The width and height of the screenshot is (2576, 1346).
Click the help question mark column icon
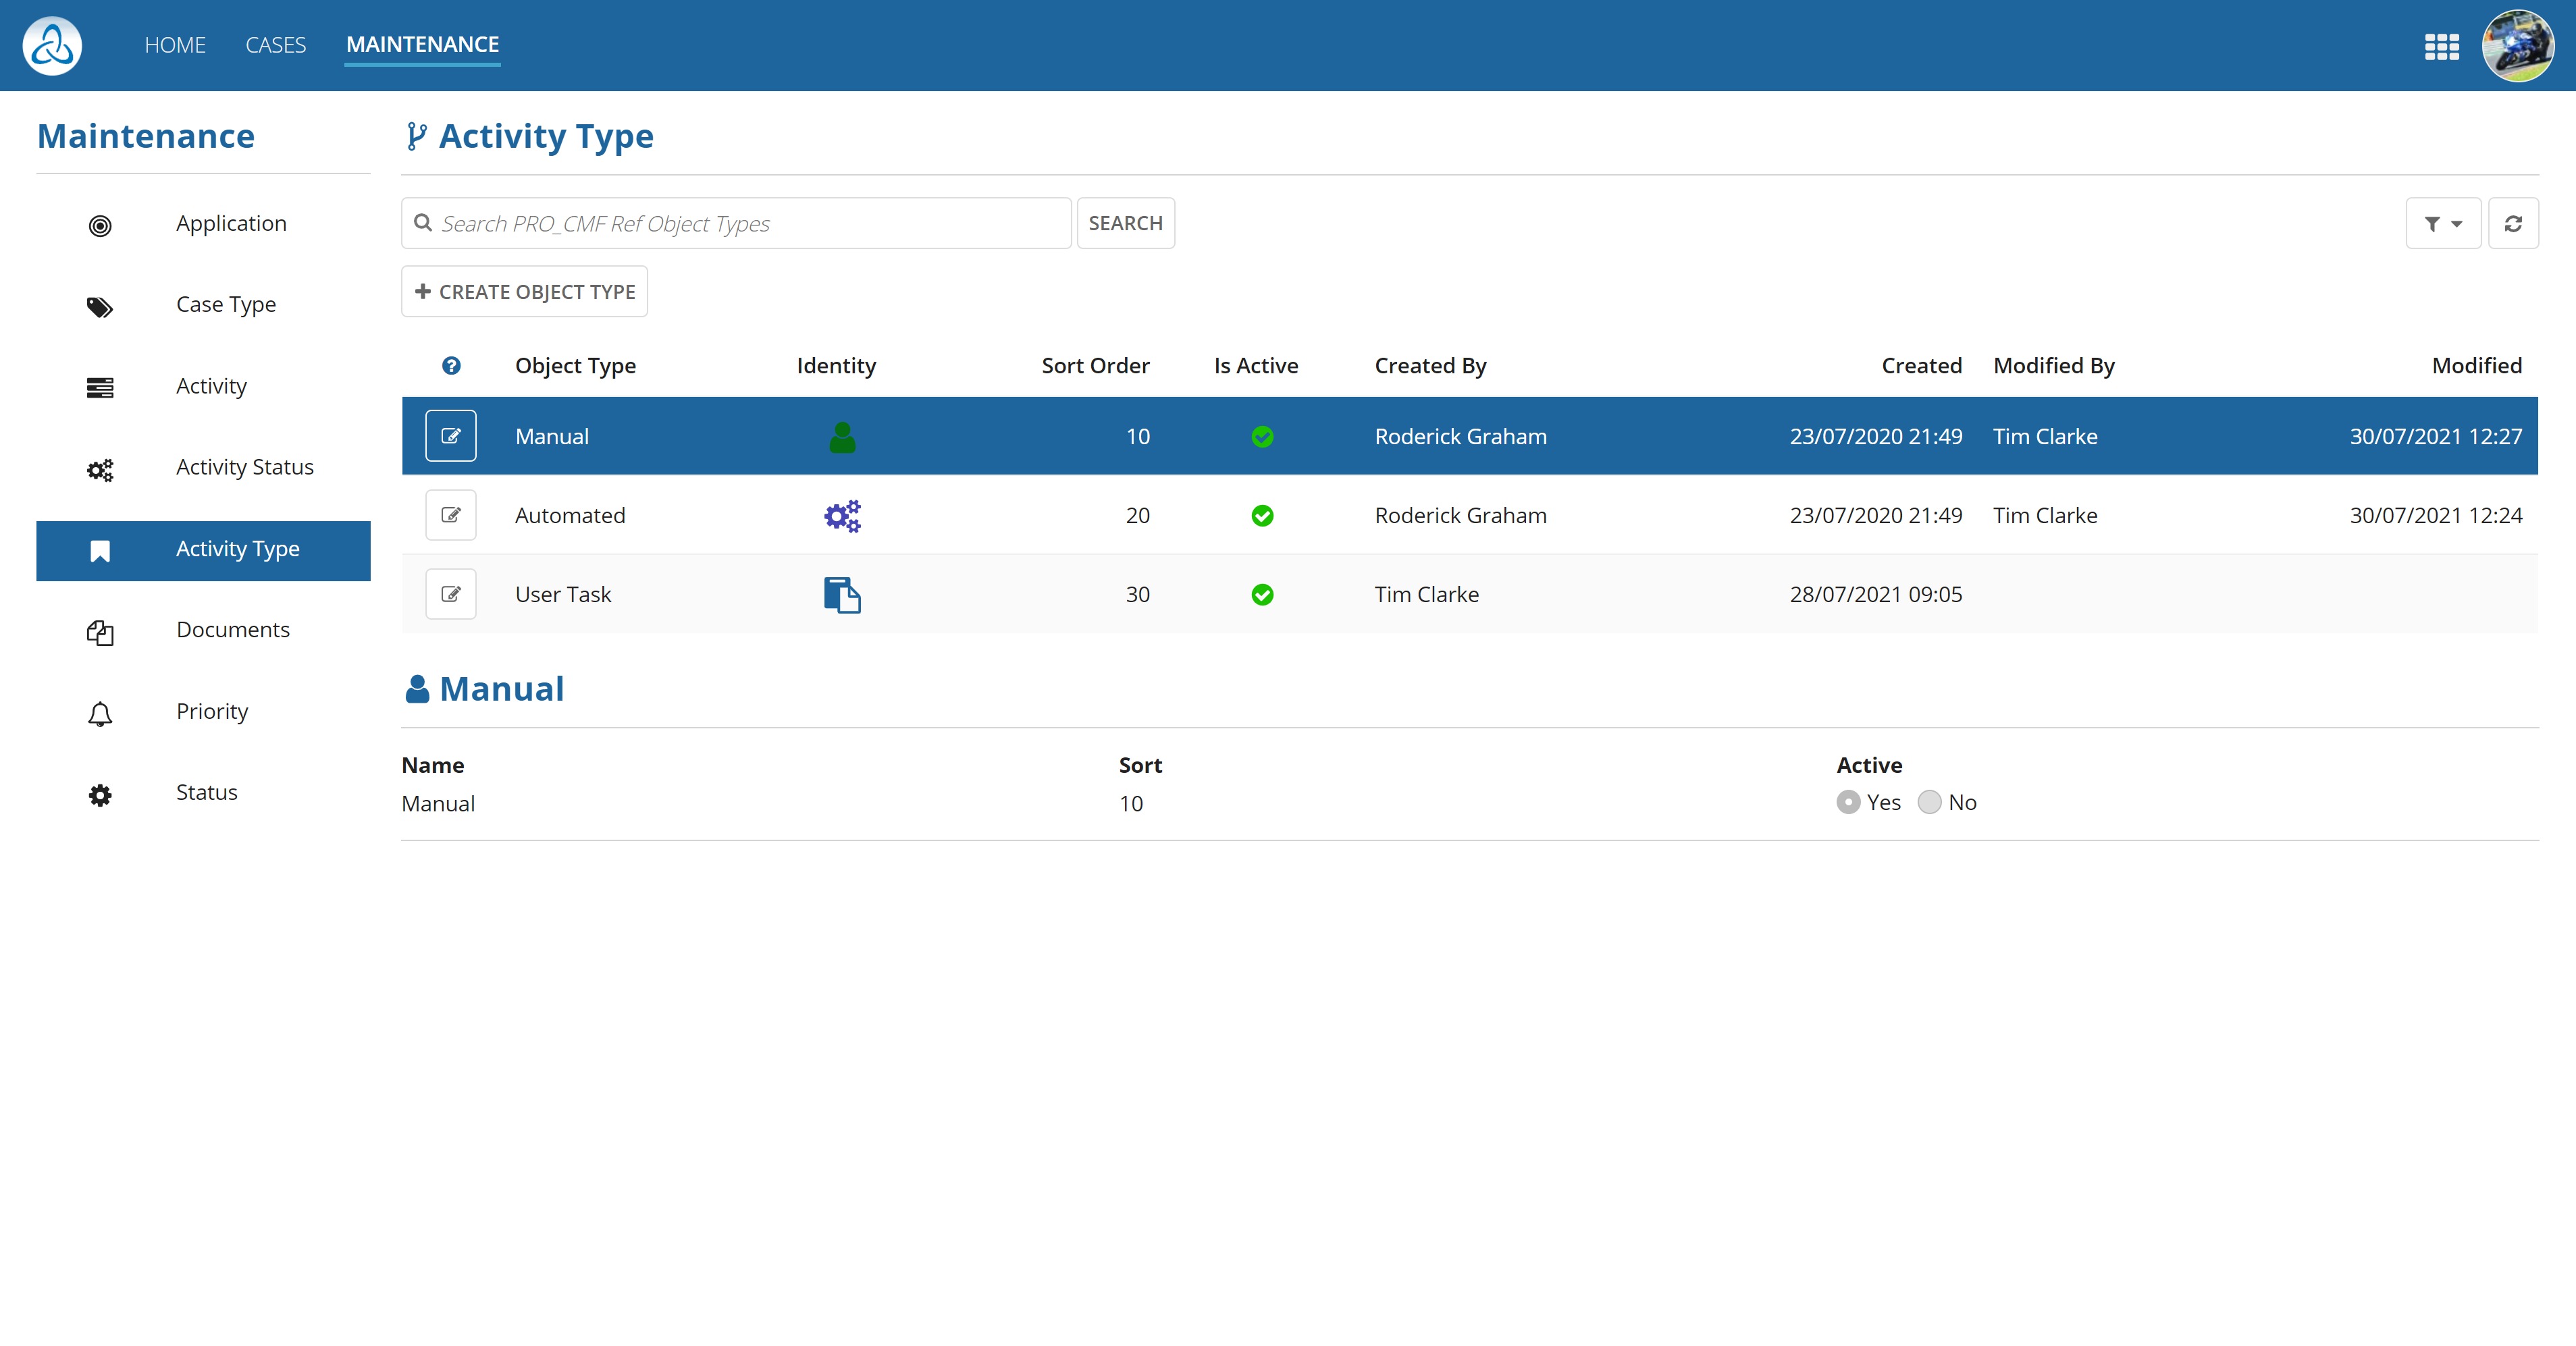[x=451, y=366]
